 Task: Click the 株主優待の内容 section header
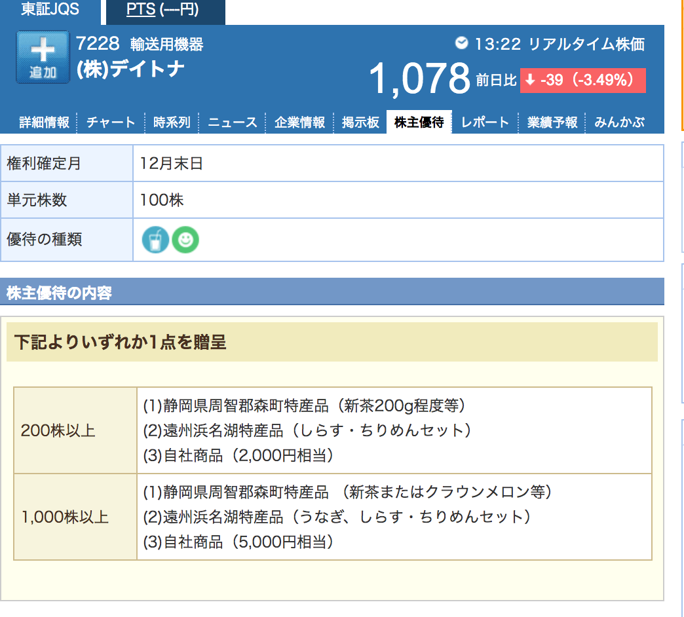pyautogui.click(x=332, y=291)
